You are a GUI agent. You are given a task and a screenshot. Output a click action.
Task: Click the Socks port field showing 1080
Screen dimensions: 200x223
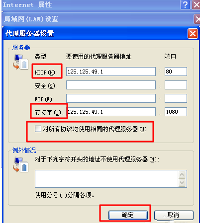176,112
